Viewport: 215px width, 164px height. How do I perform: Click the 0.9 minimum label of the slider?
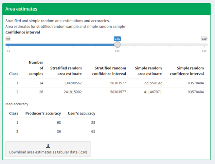coord(8,39)
